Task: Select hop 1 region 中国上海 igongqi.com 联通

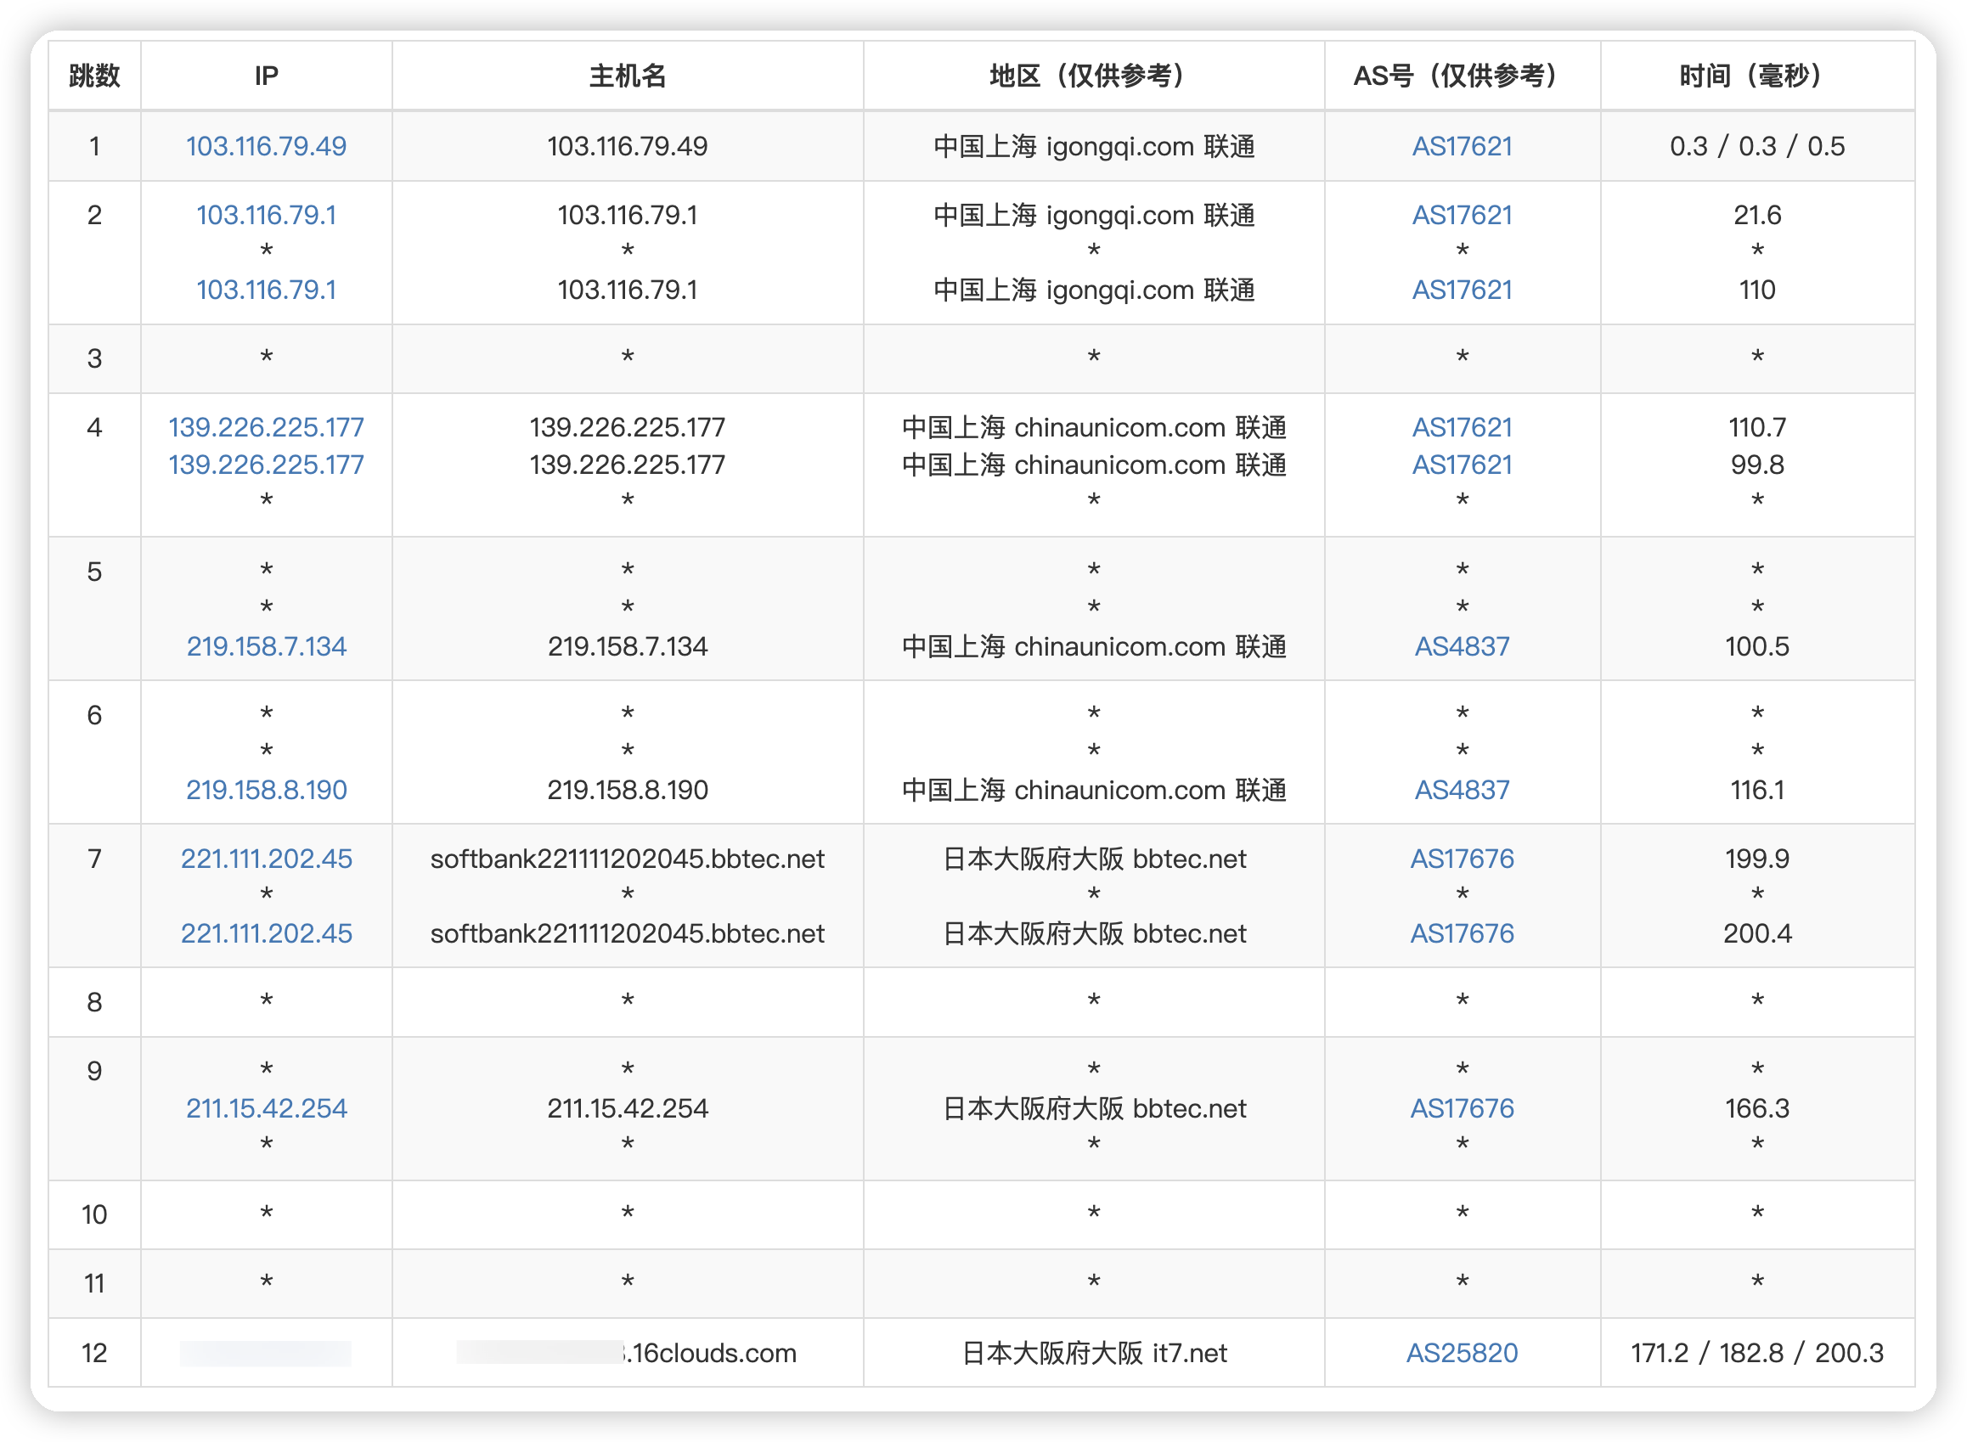Action: pos(1093,146)
